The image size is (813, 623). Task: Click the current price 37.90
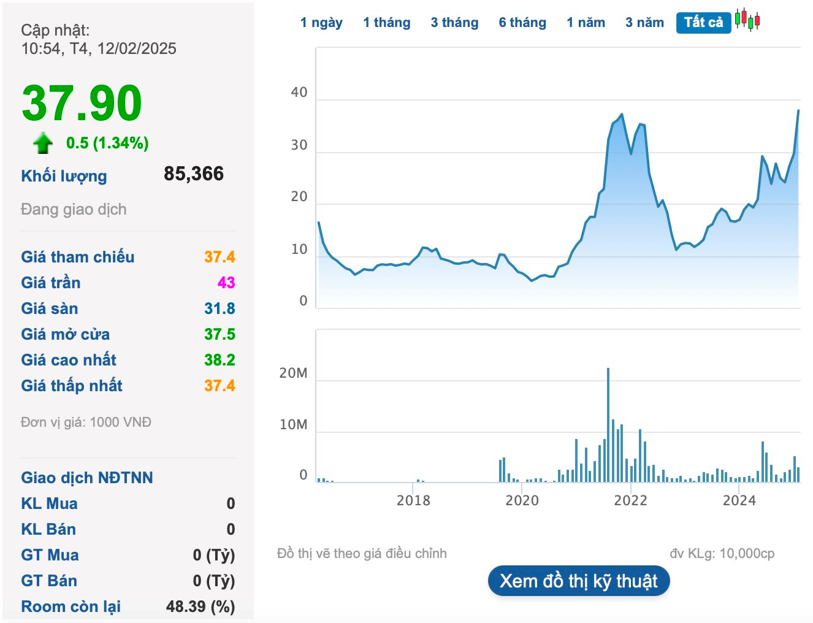click(x=82, y=103)
